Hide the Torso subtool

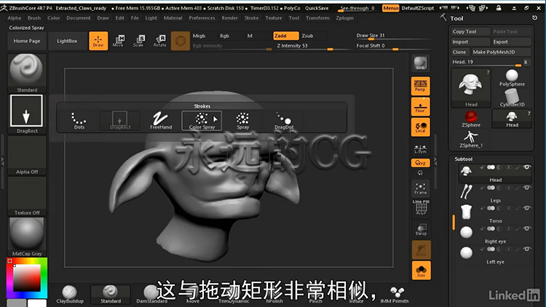pyautogui.click(x=527, y=208)
